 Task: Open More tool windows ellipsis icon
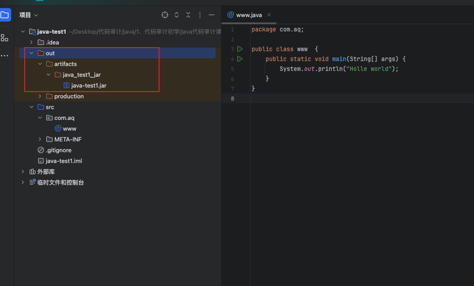(4, 56)
